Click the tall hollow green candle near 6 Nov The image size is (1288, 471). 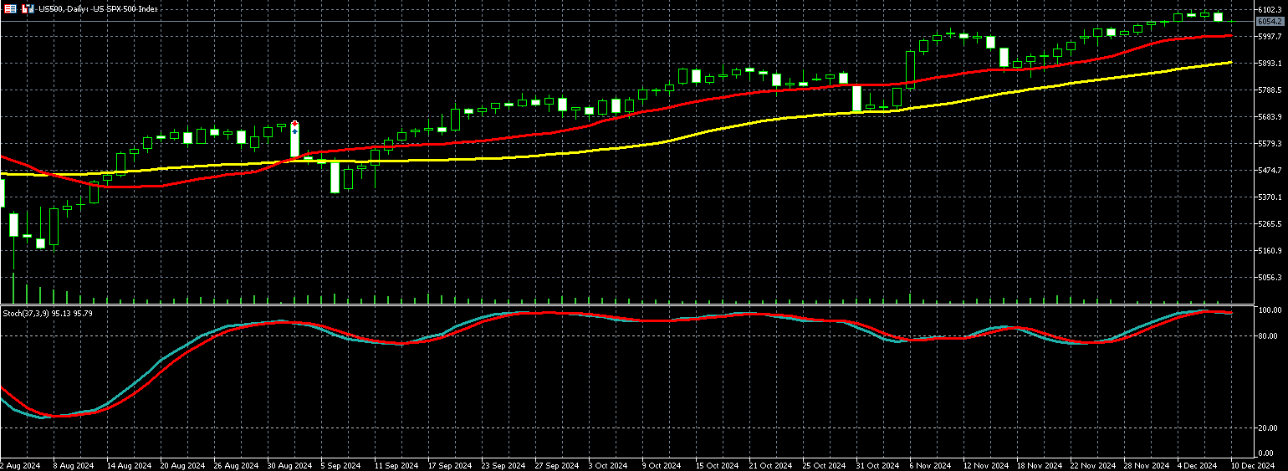coord(910,69)
